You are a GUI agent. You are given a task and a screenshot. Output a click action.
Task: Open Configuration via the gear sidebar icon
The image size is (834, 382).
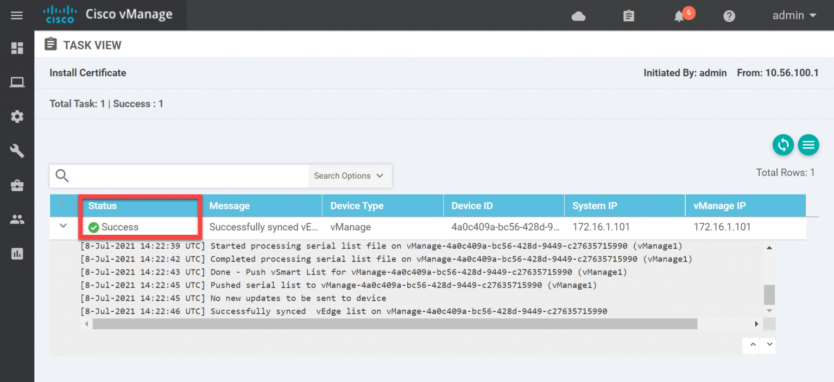[x=17, y=116]
